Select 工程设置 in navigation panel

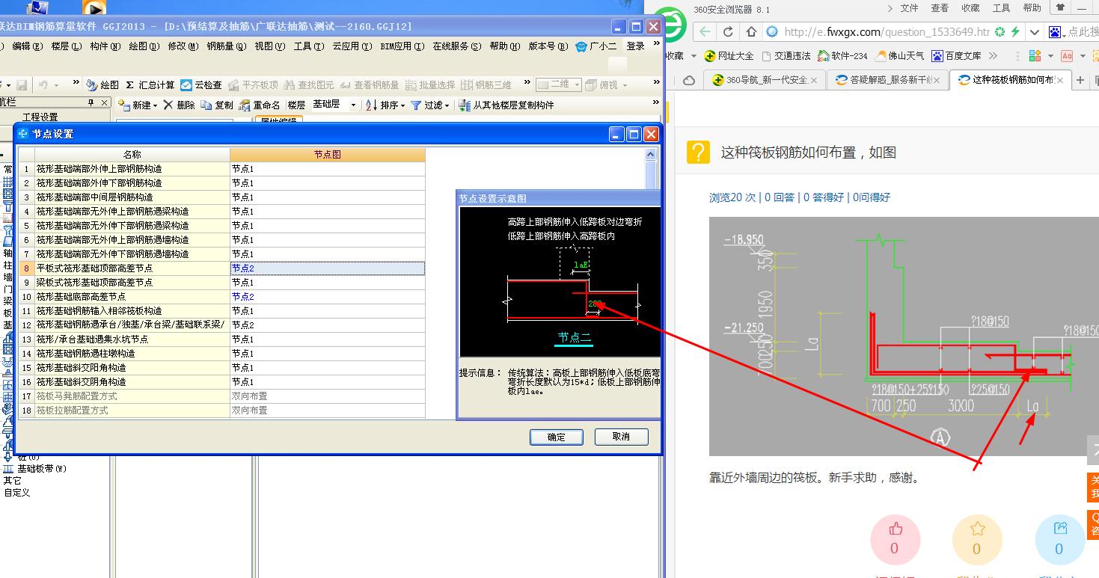[40, 117]
